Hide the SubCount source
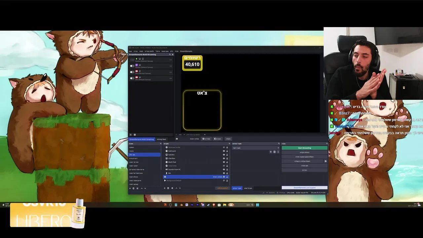 coord(224,151)
